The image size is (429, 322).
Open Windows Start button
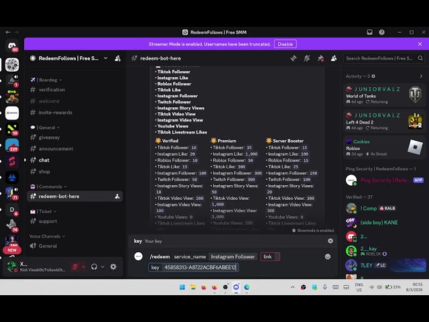pyautogui.click(x=182, y=287)
